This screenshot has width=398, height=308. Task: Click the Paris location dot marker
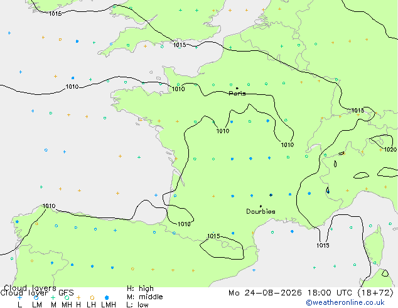click(237, 88)
